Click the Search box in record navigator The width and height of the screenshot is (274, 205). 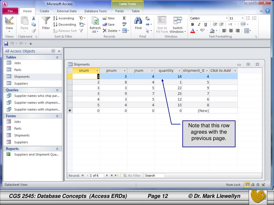154,175
